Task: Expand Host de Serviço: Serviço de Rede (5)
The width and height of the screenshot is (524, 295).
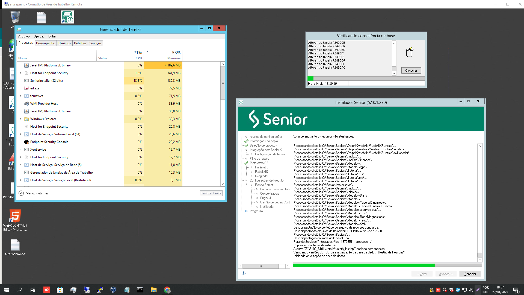Action: (x=20, y=165)
